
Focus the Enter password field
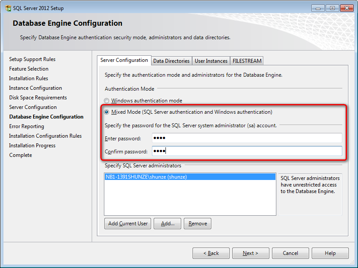tap(247, 138)
